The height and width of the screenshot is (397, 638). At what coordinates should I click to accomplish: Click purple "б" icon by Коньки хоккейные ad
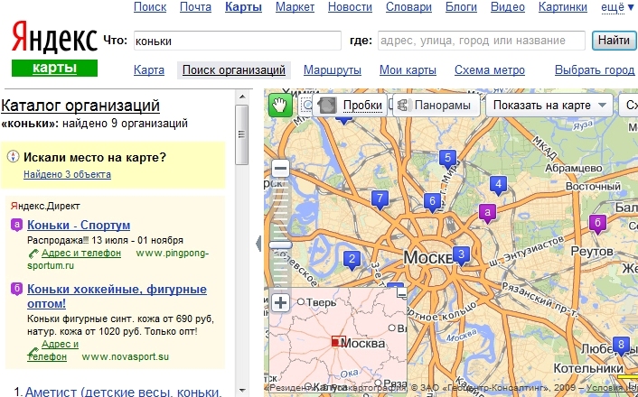tap(16, 290)
